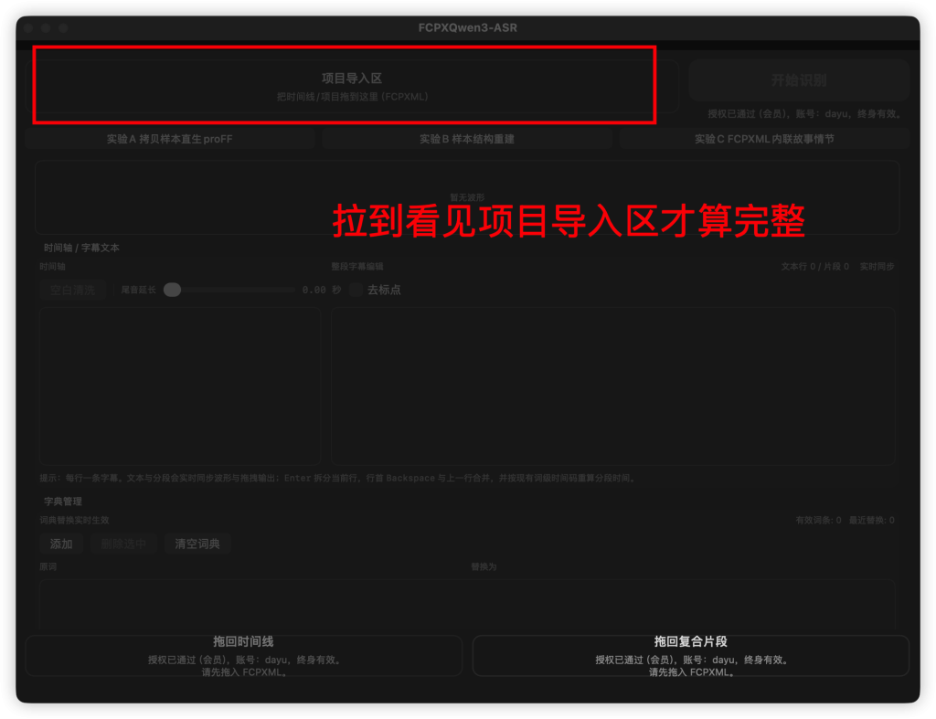
Task: Enable the 去标点 checkbox
Action: (356, 290)
